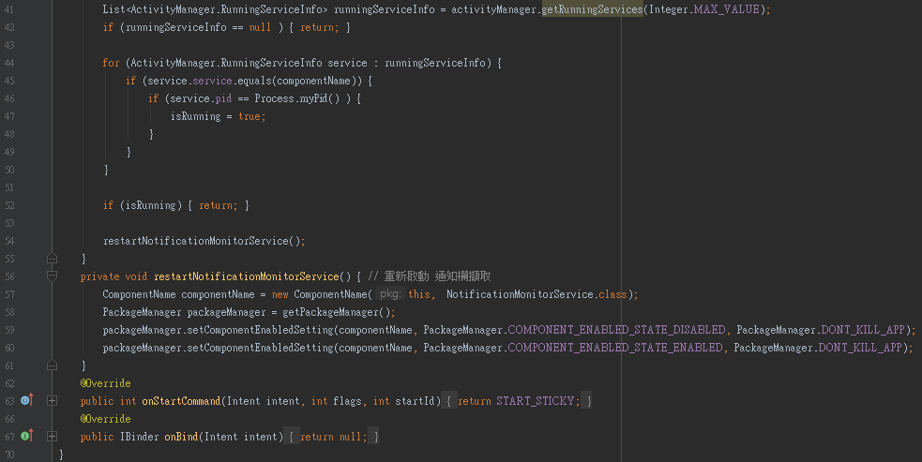This screenshot has width=922, height=462.
Task: Click the 'pkg:' parameter hint
Action: coord(390,294)
